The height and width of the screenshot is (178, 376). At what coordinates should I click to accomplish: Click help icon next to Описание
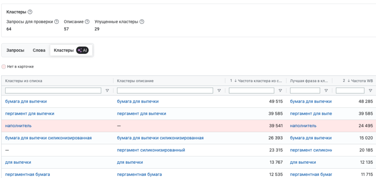point(87,22)
